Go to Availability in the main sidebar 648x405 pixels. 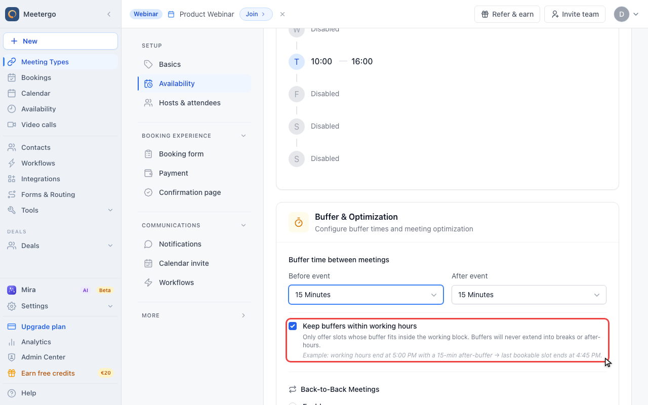60,109
